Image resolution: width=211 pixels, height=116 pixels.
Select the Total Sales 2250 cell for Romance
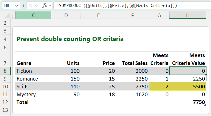132,79
